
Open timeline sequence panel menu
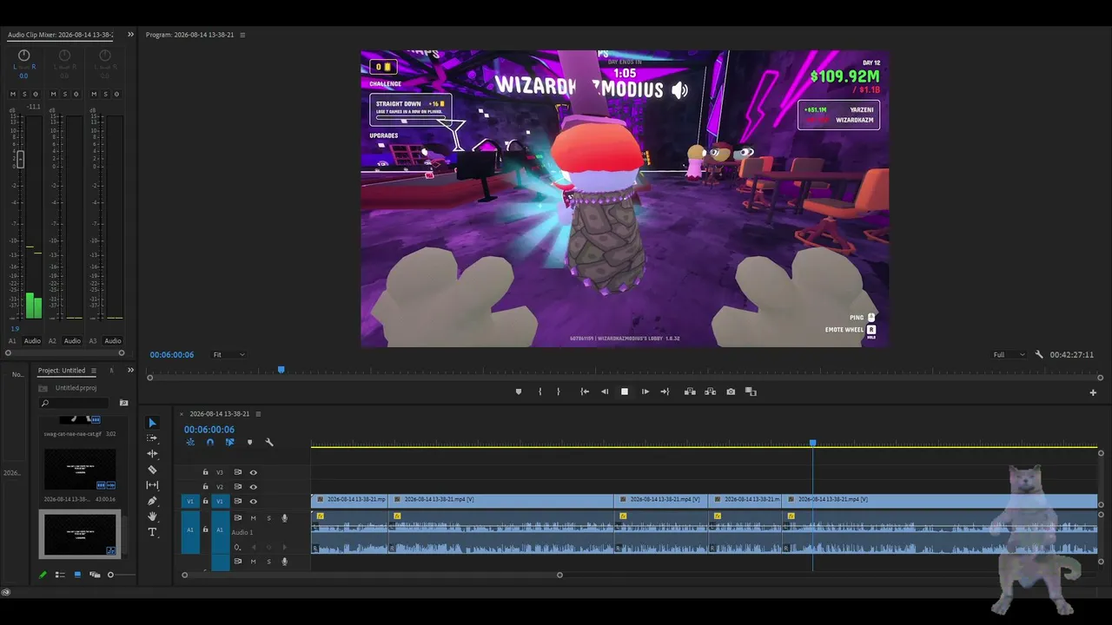click(258, 414)
